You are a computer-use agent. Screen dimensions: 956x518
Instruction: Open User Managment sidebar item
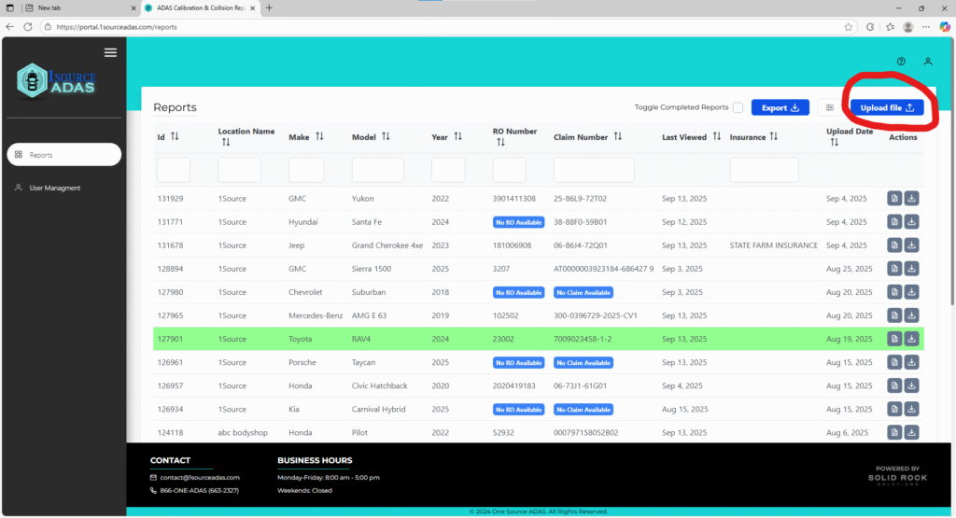pyautogui.click(x=55, y=188)
